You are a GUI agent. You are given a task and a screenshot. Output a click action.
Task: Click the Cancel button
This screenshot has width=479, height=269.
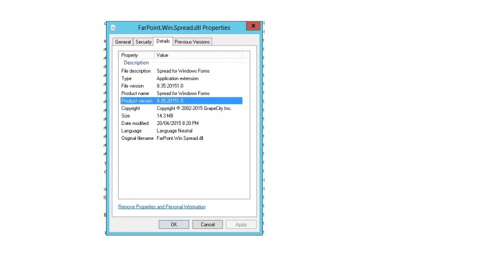[x=207, y=225]
